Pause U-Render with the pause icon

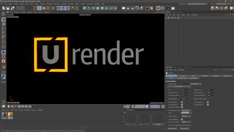[163, 8]
